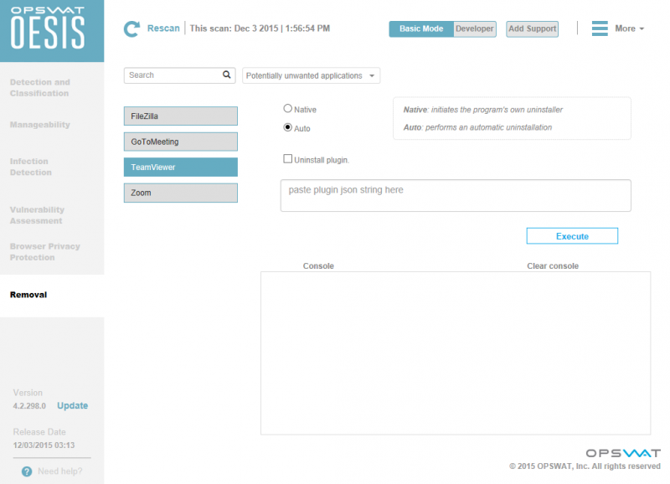
Task: Select the Native uninstall radio button
Action: [287, 109]
